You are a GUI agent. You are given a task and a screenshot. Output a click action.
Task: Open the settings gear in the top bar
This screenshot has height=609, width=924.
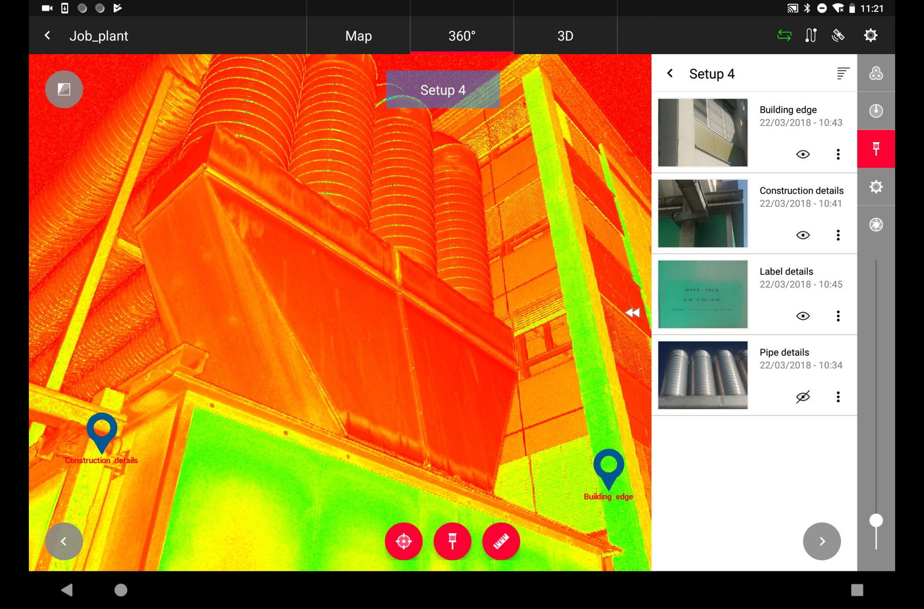(870, 35)
